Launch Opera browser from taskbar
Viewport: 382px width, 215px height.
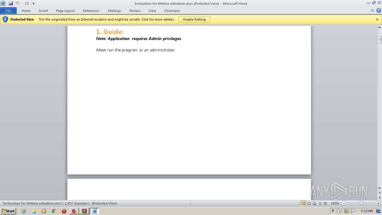pos(64,211)
